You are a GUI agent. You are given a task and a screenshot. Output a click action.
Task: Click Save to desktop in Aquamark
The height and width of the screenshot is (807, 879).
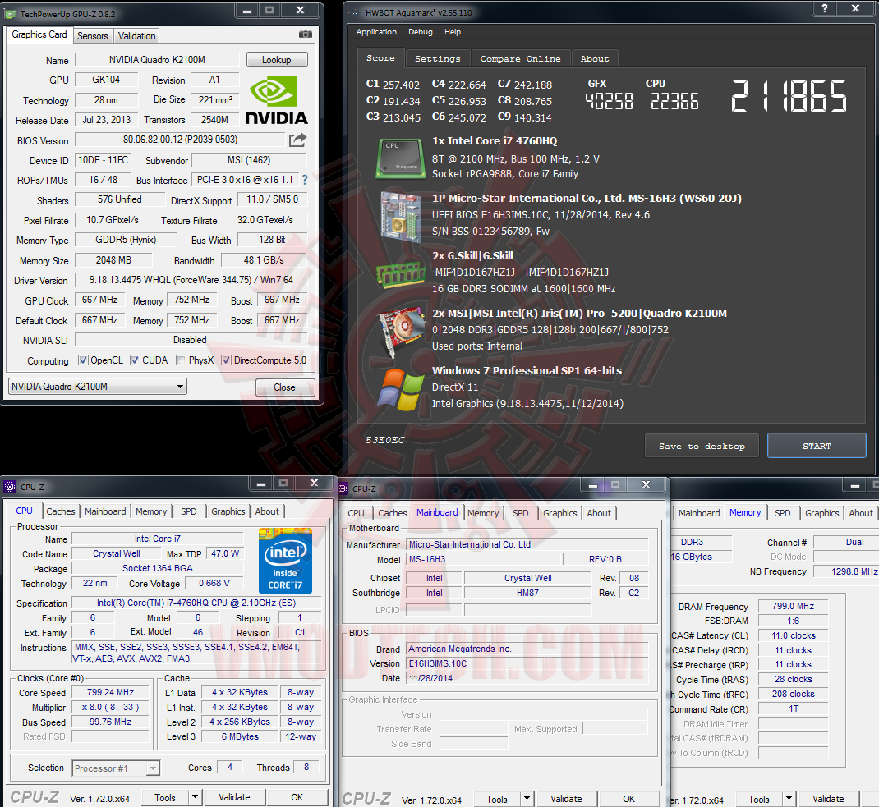coord(702,447)
